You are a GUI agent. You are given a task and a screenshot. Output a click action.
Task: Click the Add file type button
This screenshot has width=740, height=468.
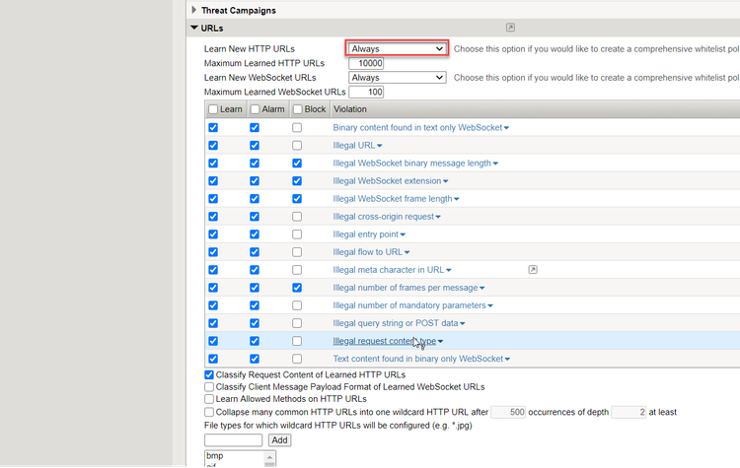[x=279, y=440]
